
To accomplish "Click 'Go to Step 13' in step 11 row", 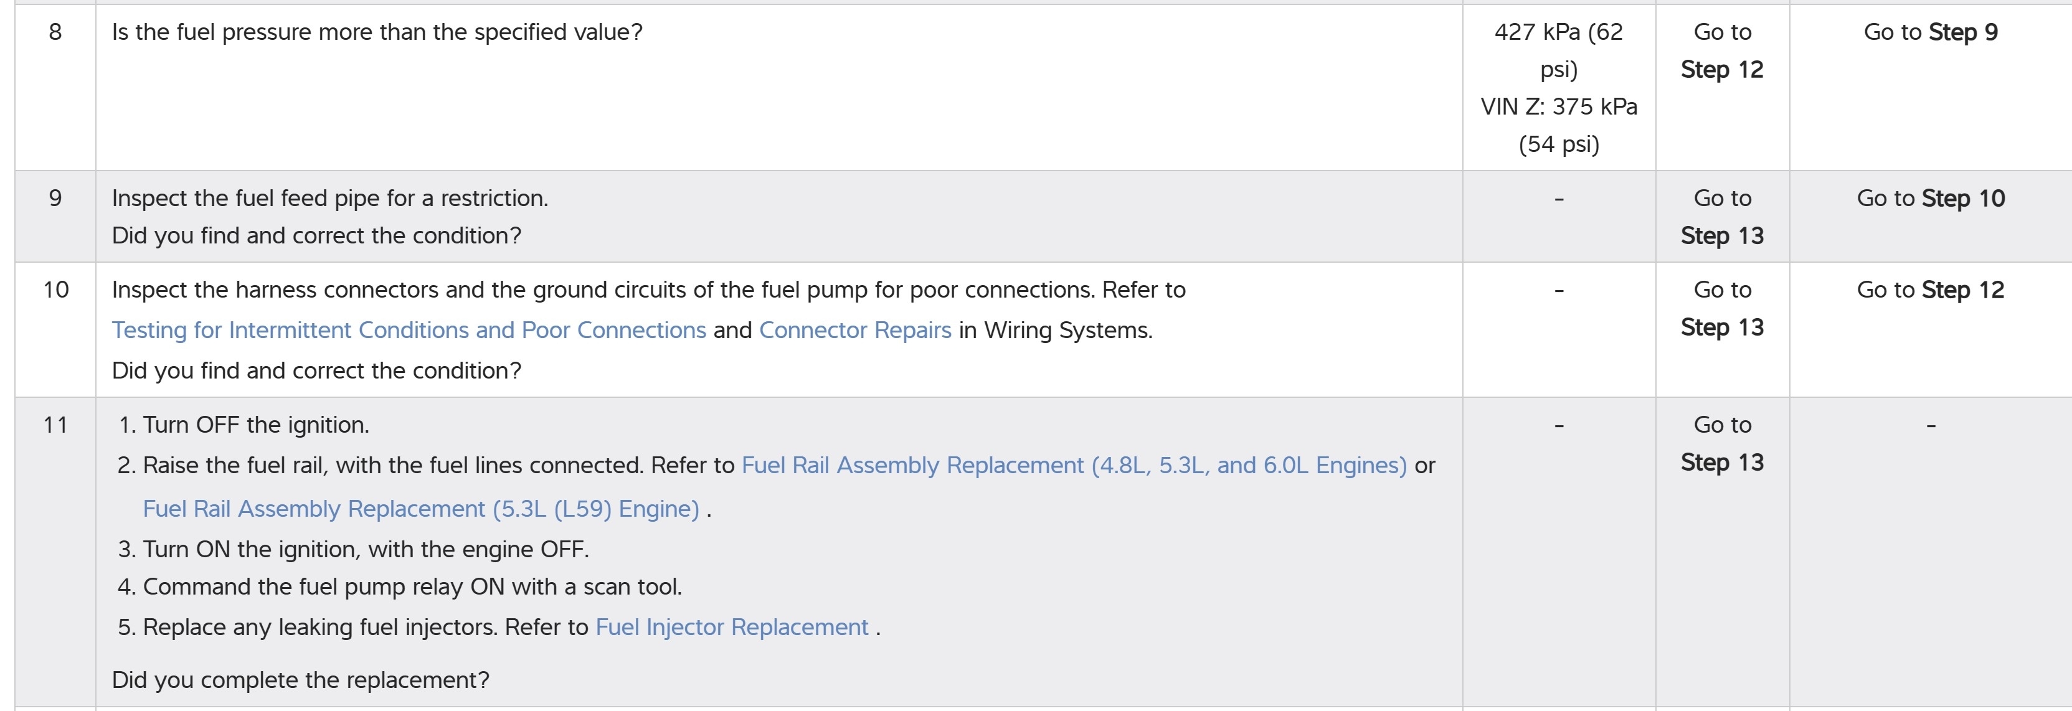I will coord(1721,444).
